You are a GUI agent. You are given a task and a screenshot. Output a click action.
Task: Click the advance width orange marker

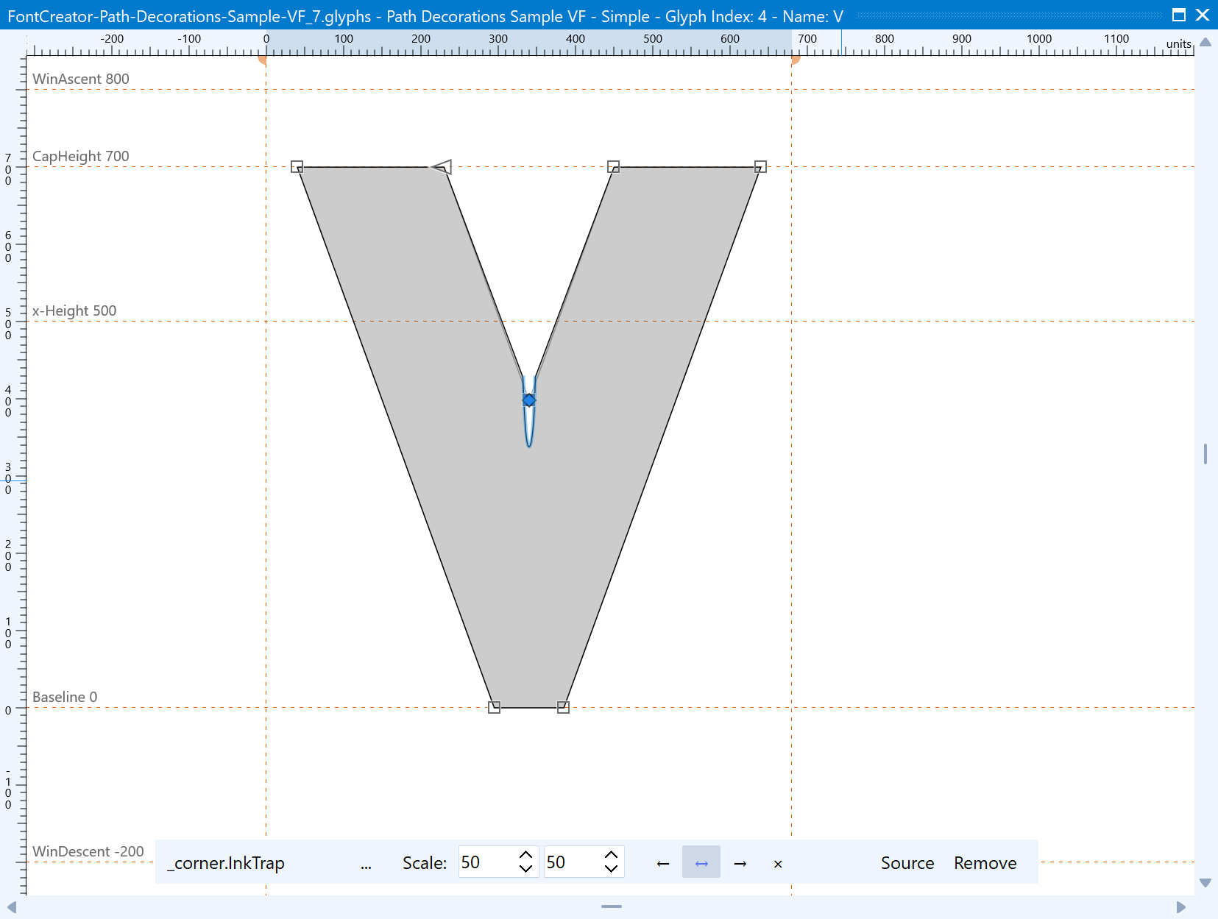[795, 60]
